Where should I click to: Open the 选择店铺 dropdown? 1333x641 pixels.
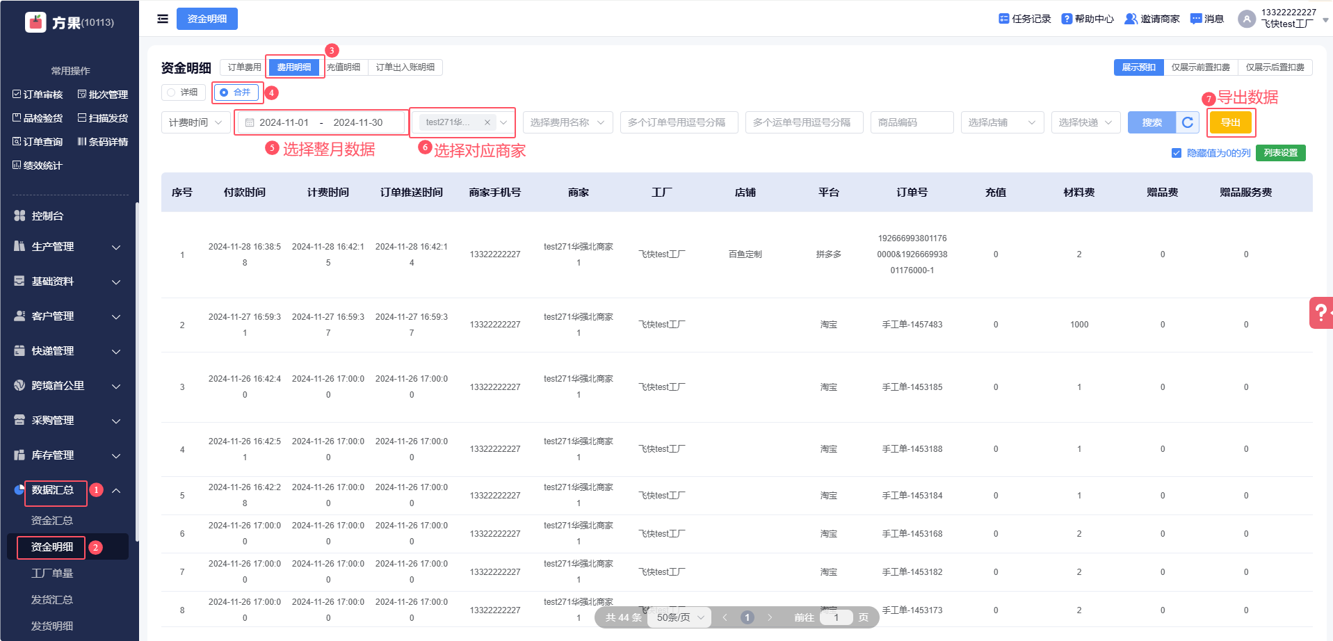[1001, 122]
